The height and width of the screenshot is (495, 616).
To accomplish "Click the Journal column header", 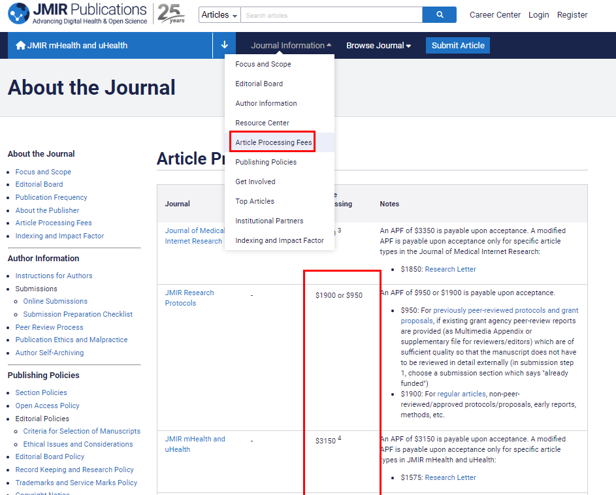I will (x=177, y=204).
